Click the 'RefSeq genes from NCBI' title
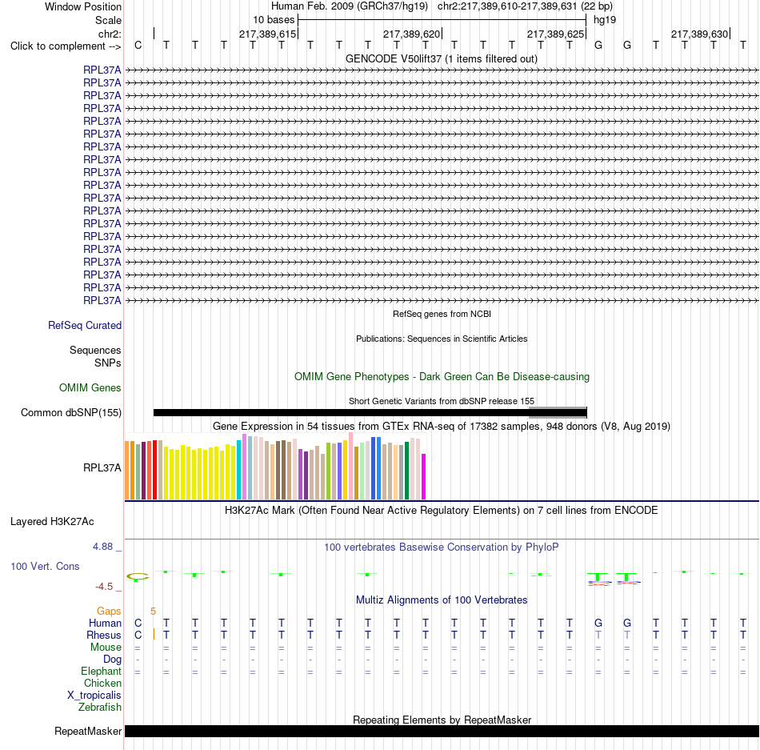This screenshot has width=760, height=750. pos(442,314)
